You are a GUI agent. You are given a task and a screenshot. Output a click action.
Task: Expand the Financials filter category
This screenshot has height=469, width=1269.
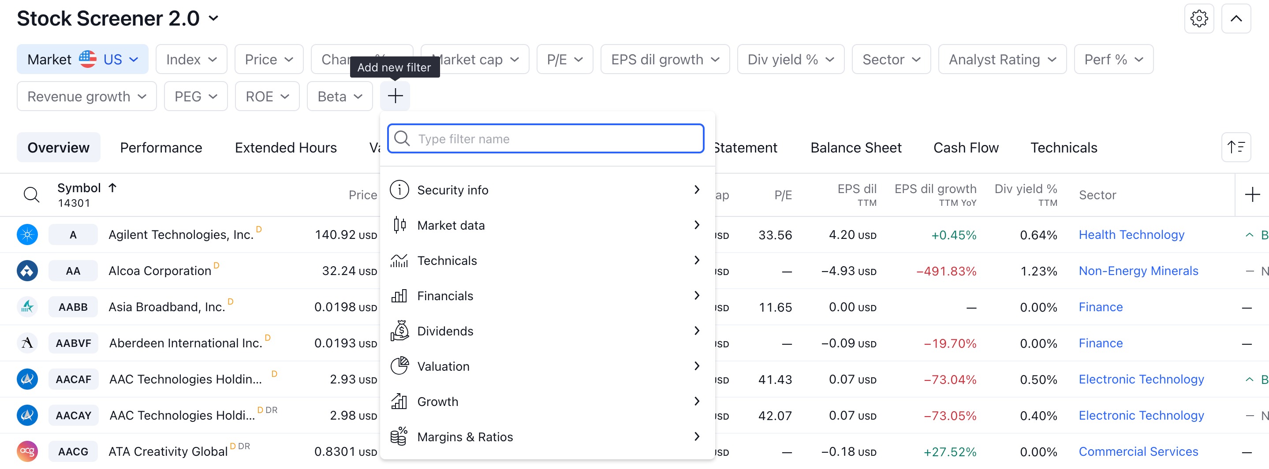click(547, 296)
